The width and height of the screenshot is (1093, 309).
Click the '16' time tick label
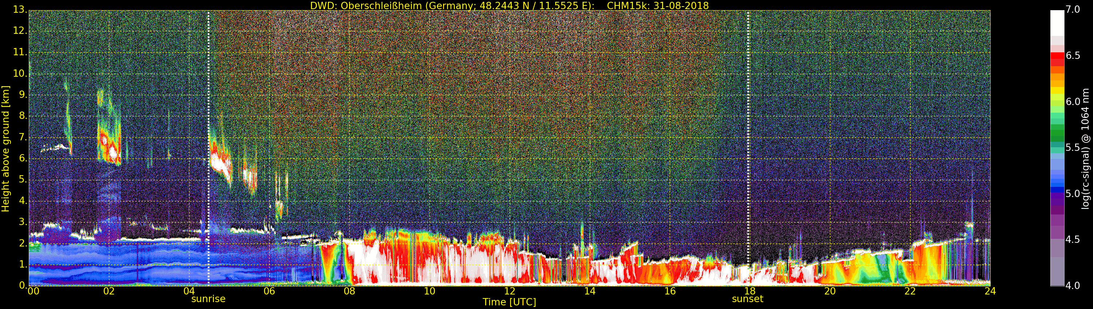(670, 291)
